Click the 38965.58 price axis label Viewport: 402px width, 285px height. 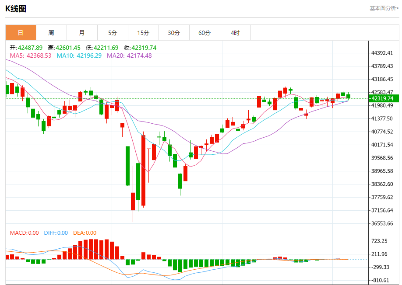382,171
